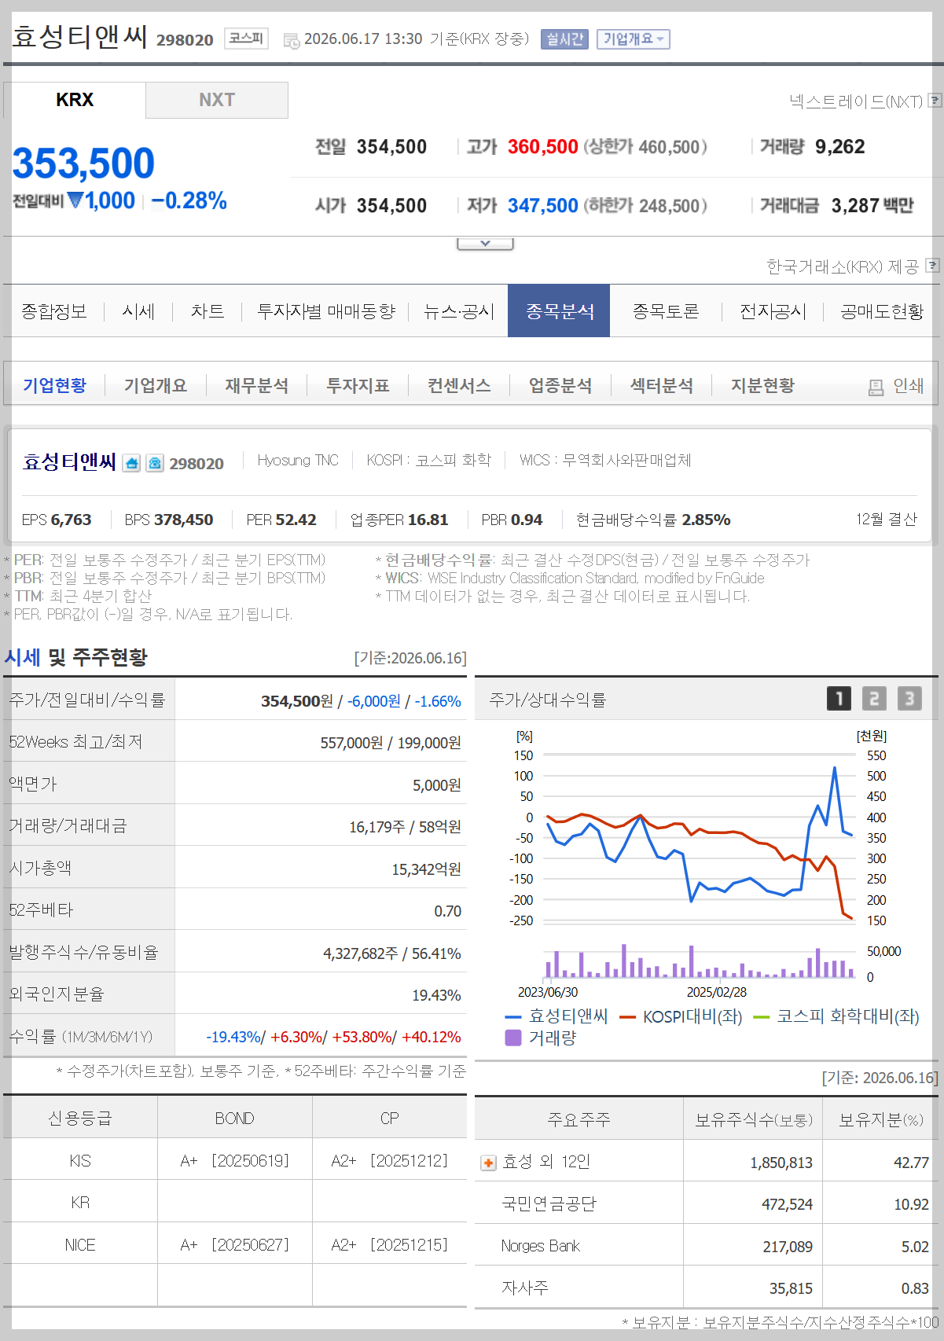Switch to the NXT tab
The image size is (944, 1341).
click(217, 100)
